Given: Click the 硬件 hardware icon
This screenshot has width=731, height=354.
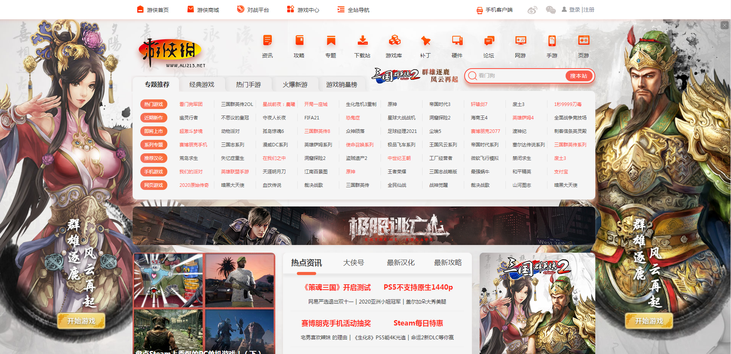Looking at the screenshot, I should 457,40.
